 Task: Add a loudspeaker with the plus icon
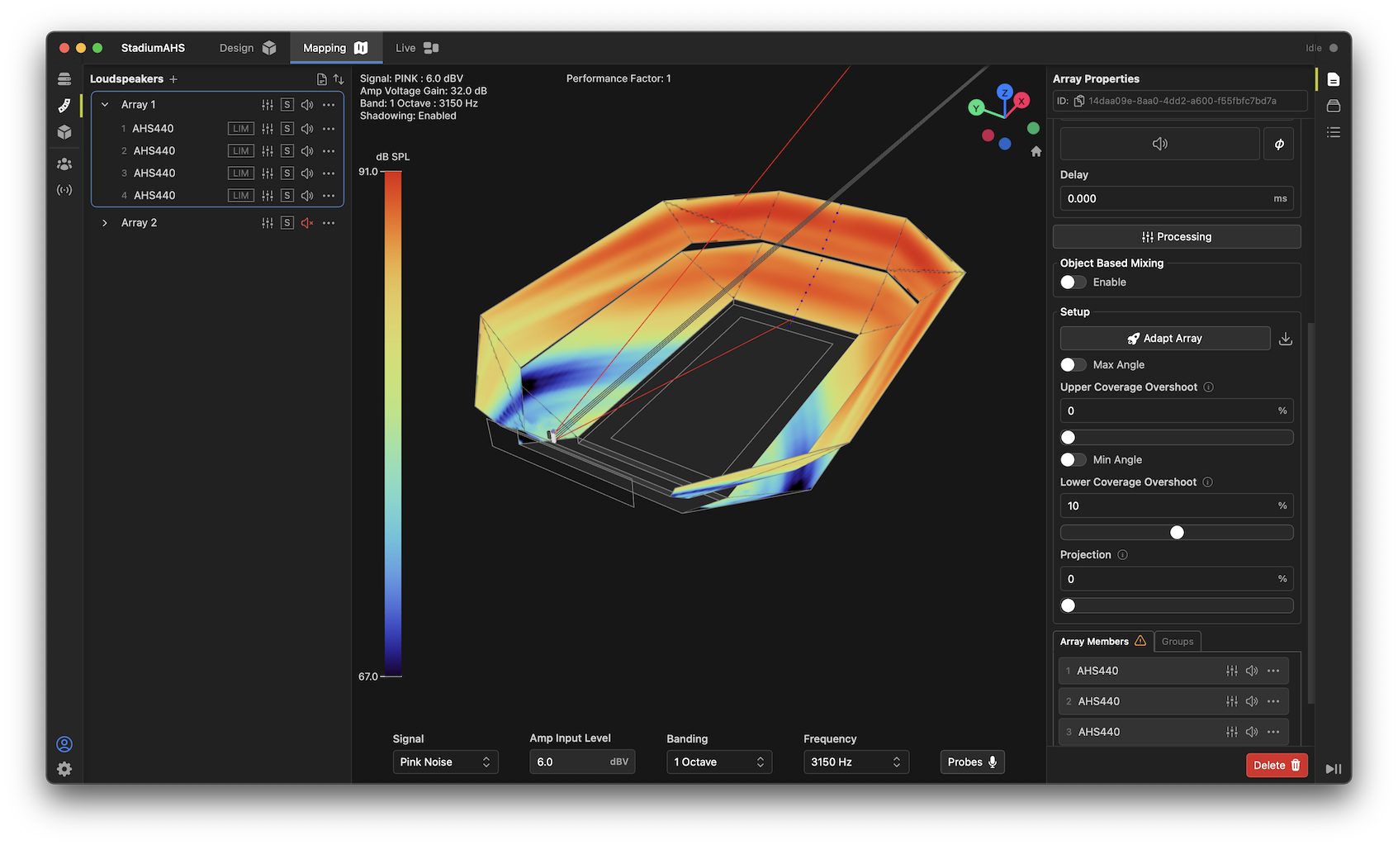coord(173,79)
